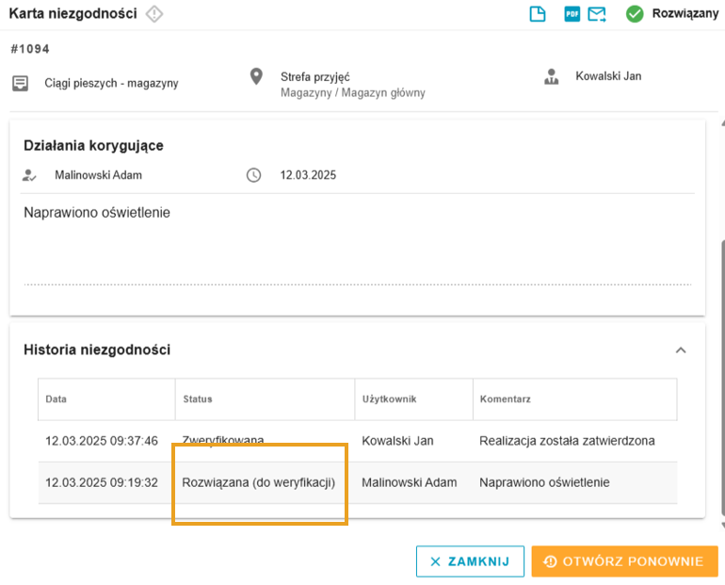
Task: Send the nonconformity card by email
Action: coord(596,14)
